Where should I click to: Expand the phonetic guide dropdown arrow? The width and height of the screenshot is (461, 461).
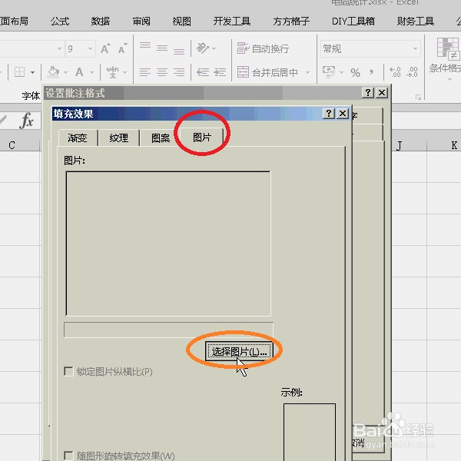[125, 72]
